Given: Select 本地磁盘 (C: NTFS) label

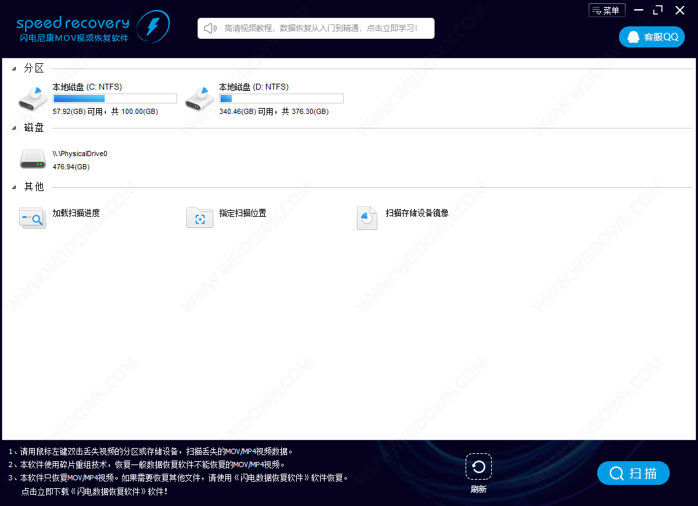Looking at the screenshot, I should [87, 87].
